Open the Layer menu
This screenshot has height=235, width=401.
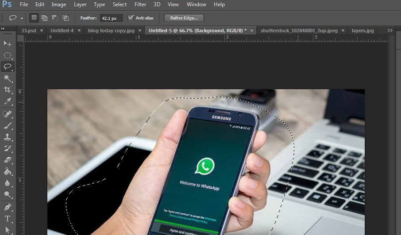point(80,4)
